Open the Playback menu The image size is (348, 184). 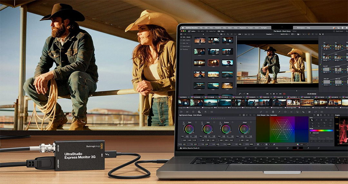pos(243,28)
